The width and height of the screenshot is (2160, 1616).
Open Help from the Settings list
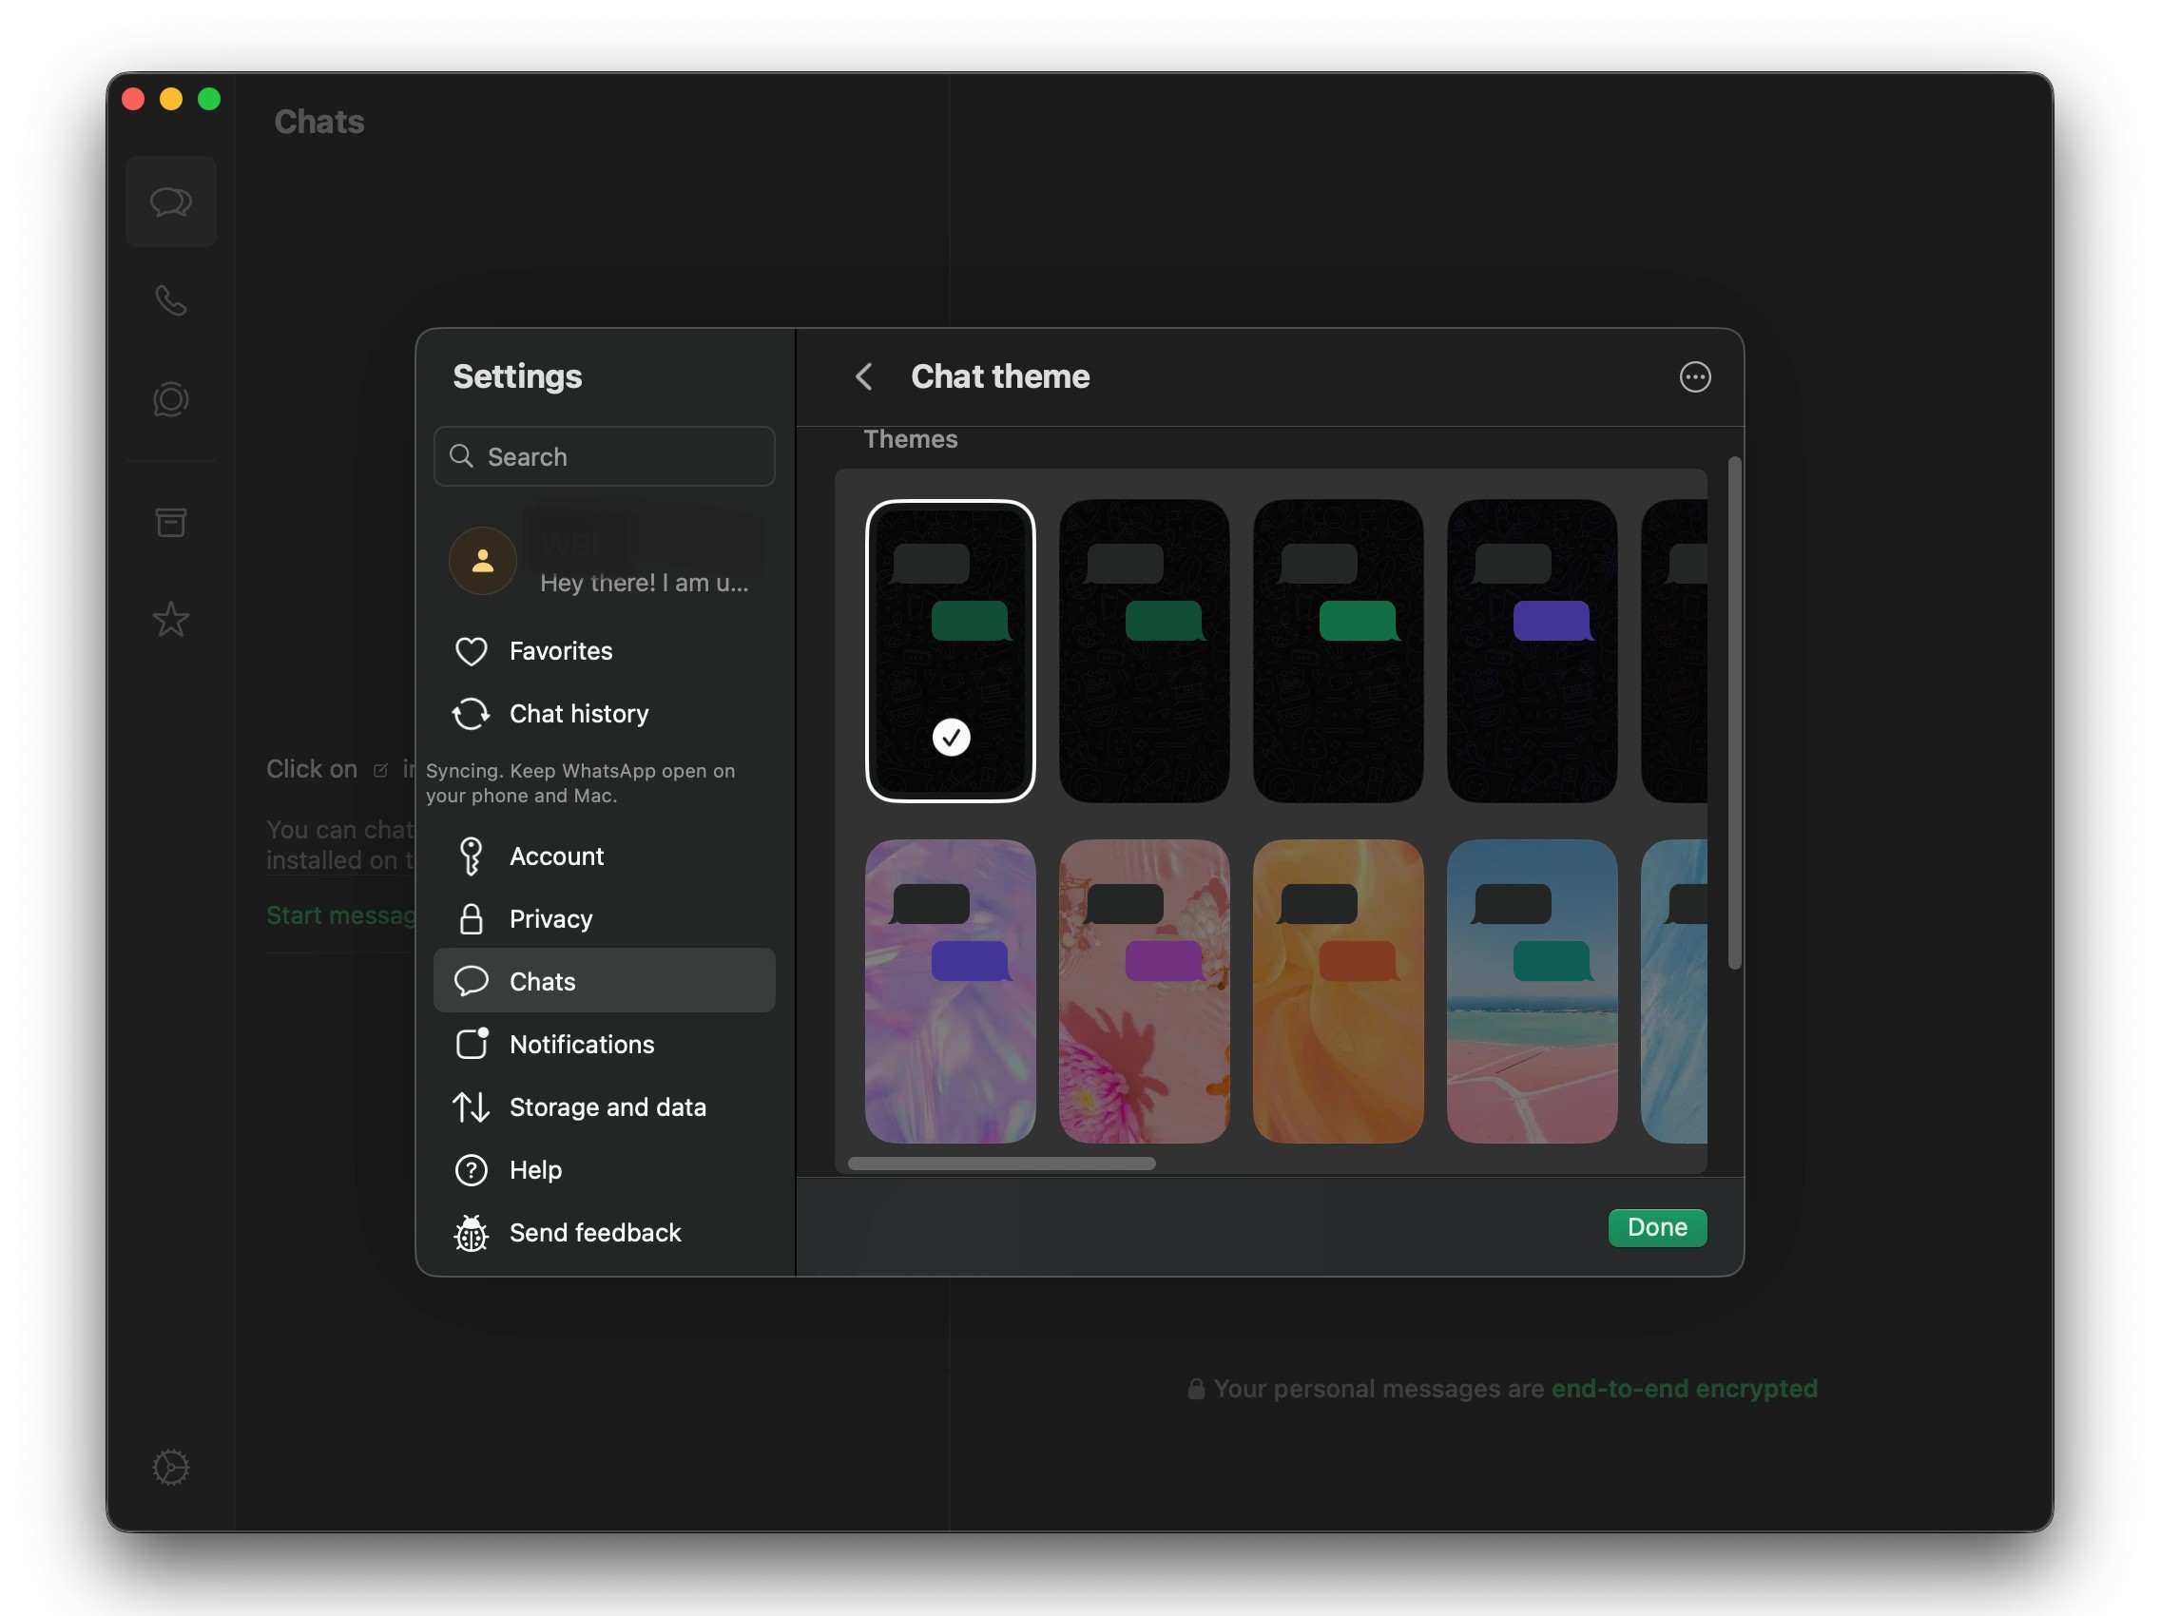click(x=535, y=1170)
